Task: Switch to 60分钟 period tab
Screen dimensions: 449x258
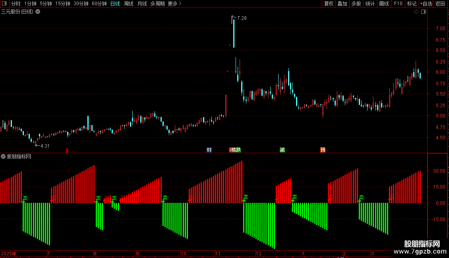Action: 99,4
